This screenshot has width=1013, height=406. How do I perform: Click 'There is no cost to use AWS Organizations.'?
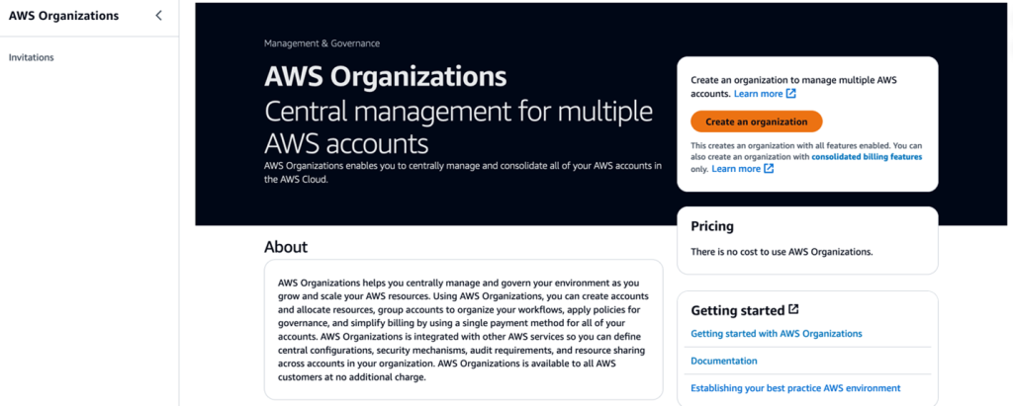(782, 252)
